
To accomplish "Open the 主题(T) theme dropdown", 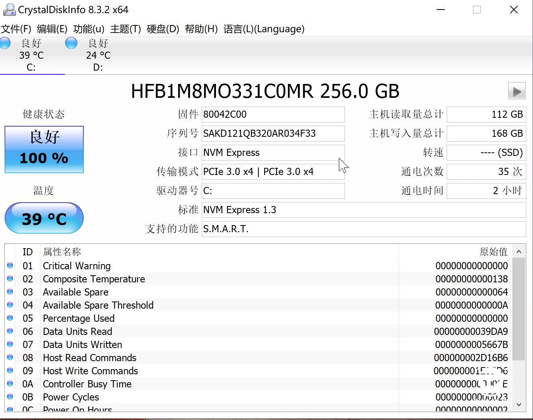I will tap(124, 29).
